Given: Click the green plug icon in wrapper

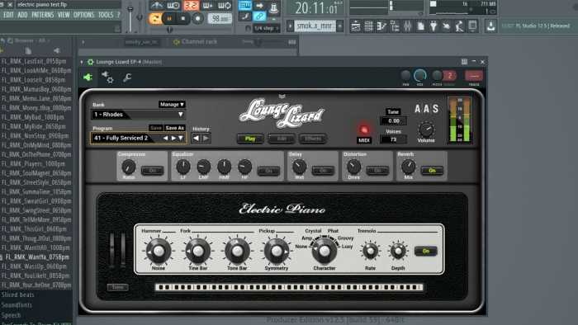Looking at the screenshot, I should pyautogui.click(x=88, y=78).
